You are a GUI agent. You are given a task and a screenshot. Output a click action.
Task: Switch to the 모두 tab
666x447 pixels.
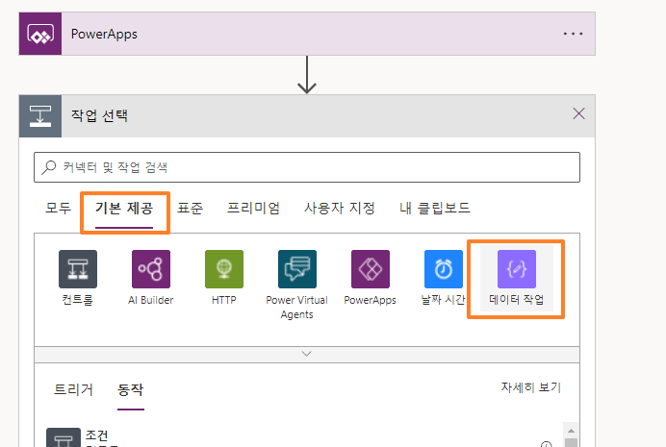click(58, 209)
